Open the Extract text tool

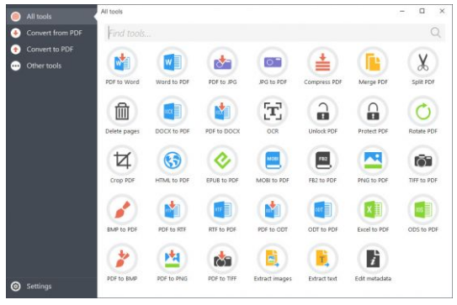[322, 259]
